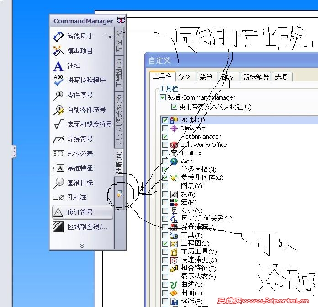The image size is (318, 307).
Task: Select the 形位公差 geometric tolerance tool
Action: click(x=73, y=154)
